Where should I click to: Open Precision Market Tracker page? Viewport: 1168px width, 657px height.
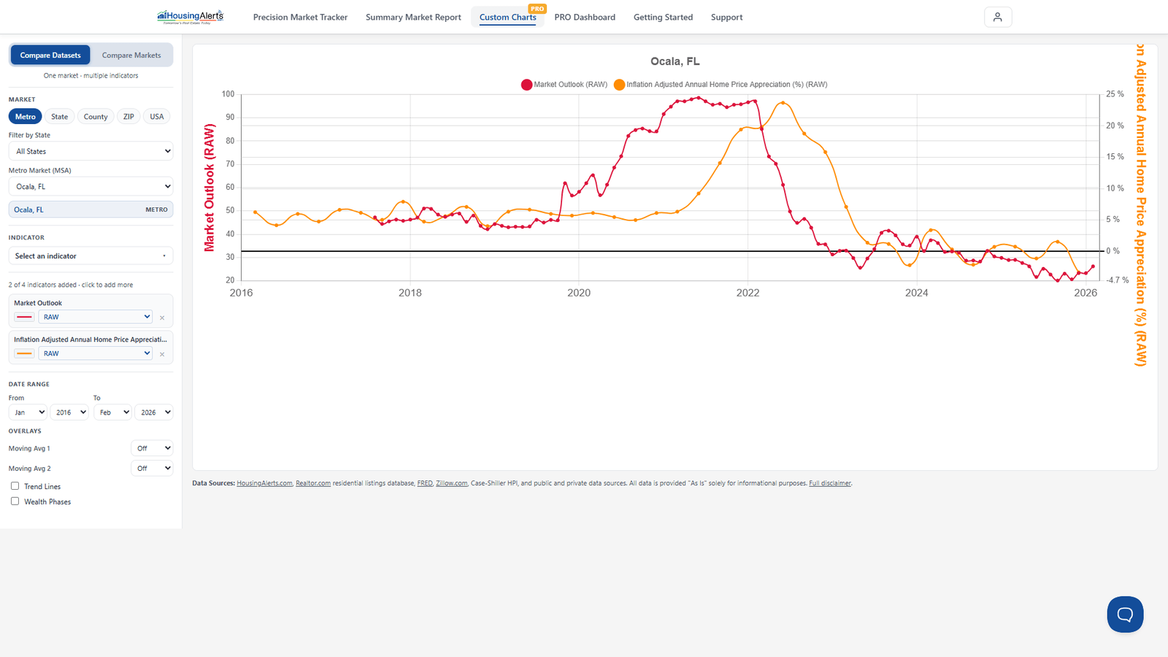point(300,17)
